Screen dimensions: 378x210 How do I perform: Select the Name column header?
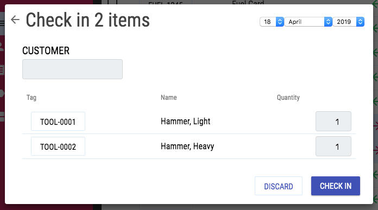pyautogui.click(x=169, y=98)
